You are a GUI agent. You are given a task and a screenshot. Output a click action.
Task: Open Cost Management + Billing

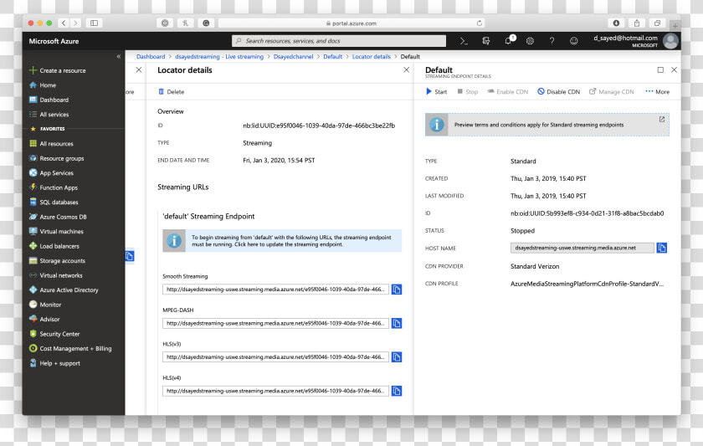pos(70,348)
